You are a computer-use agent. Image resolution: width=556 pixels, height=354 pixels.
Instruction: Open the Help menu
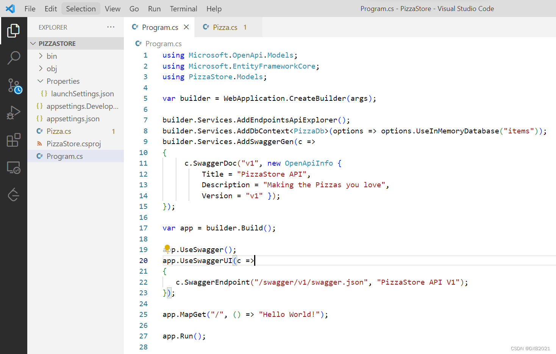tap(214, 9)
